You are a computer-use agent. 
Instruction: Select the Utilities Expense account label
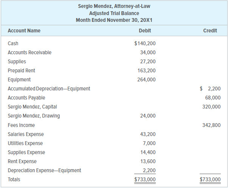[x=25, y=143]
